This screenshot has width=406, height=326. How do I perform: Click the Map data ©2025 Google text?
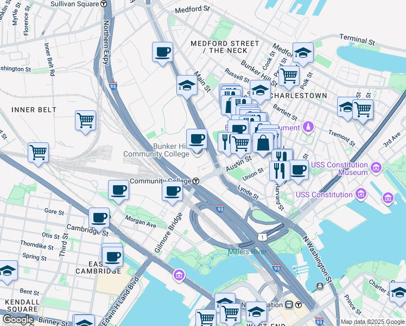pos(373,322)
